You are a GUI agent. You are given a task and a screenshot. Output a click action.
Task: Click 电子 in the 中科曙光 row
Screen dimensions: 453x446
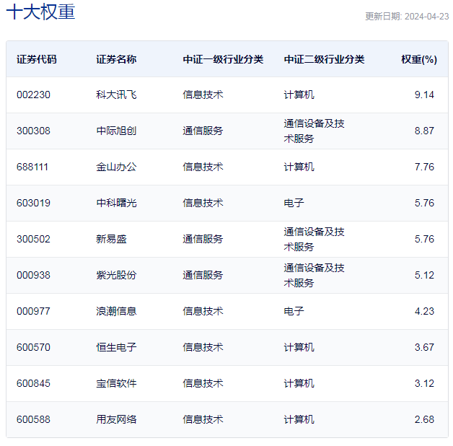pyautogui.click(x=294, y=203)
